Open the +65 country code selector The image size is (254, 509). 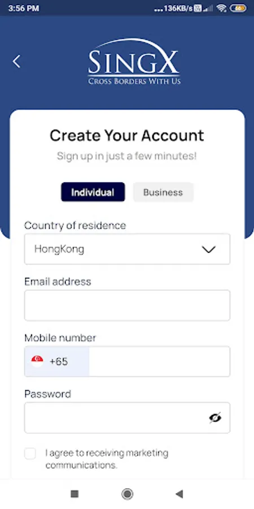pyautogui.click(x=56, y=361)
